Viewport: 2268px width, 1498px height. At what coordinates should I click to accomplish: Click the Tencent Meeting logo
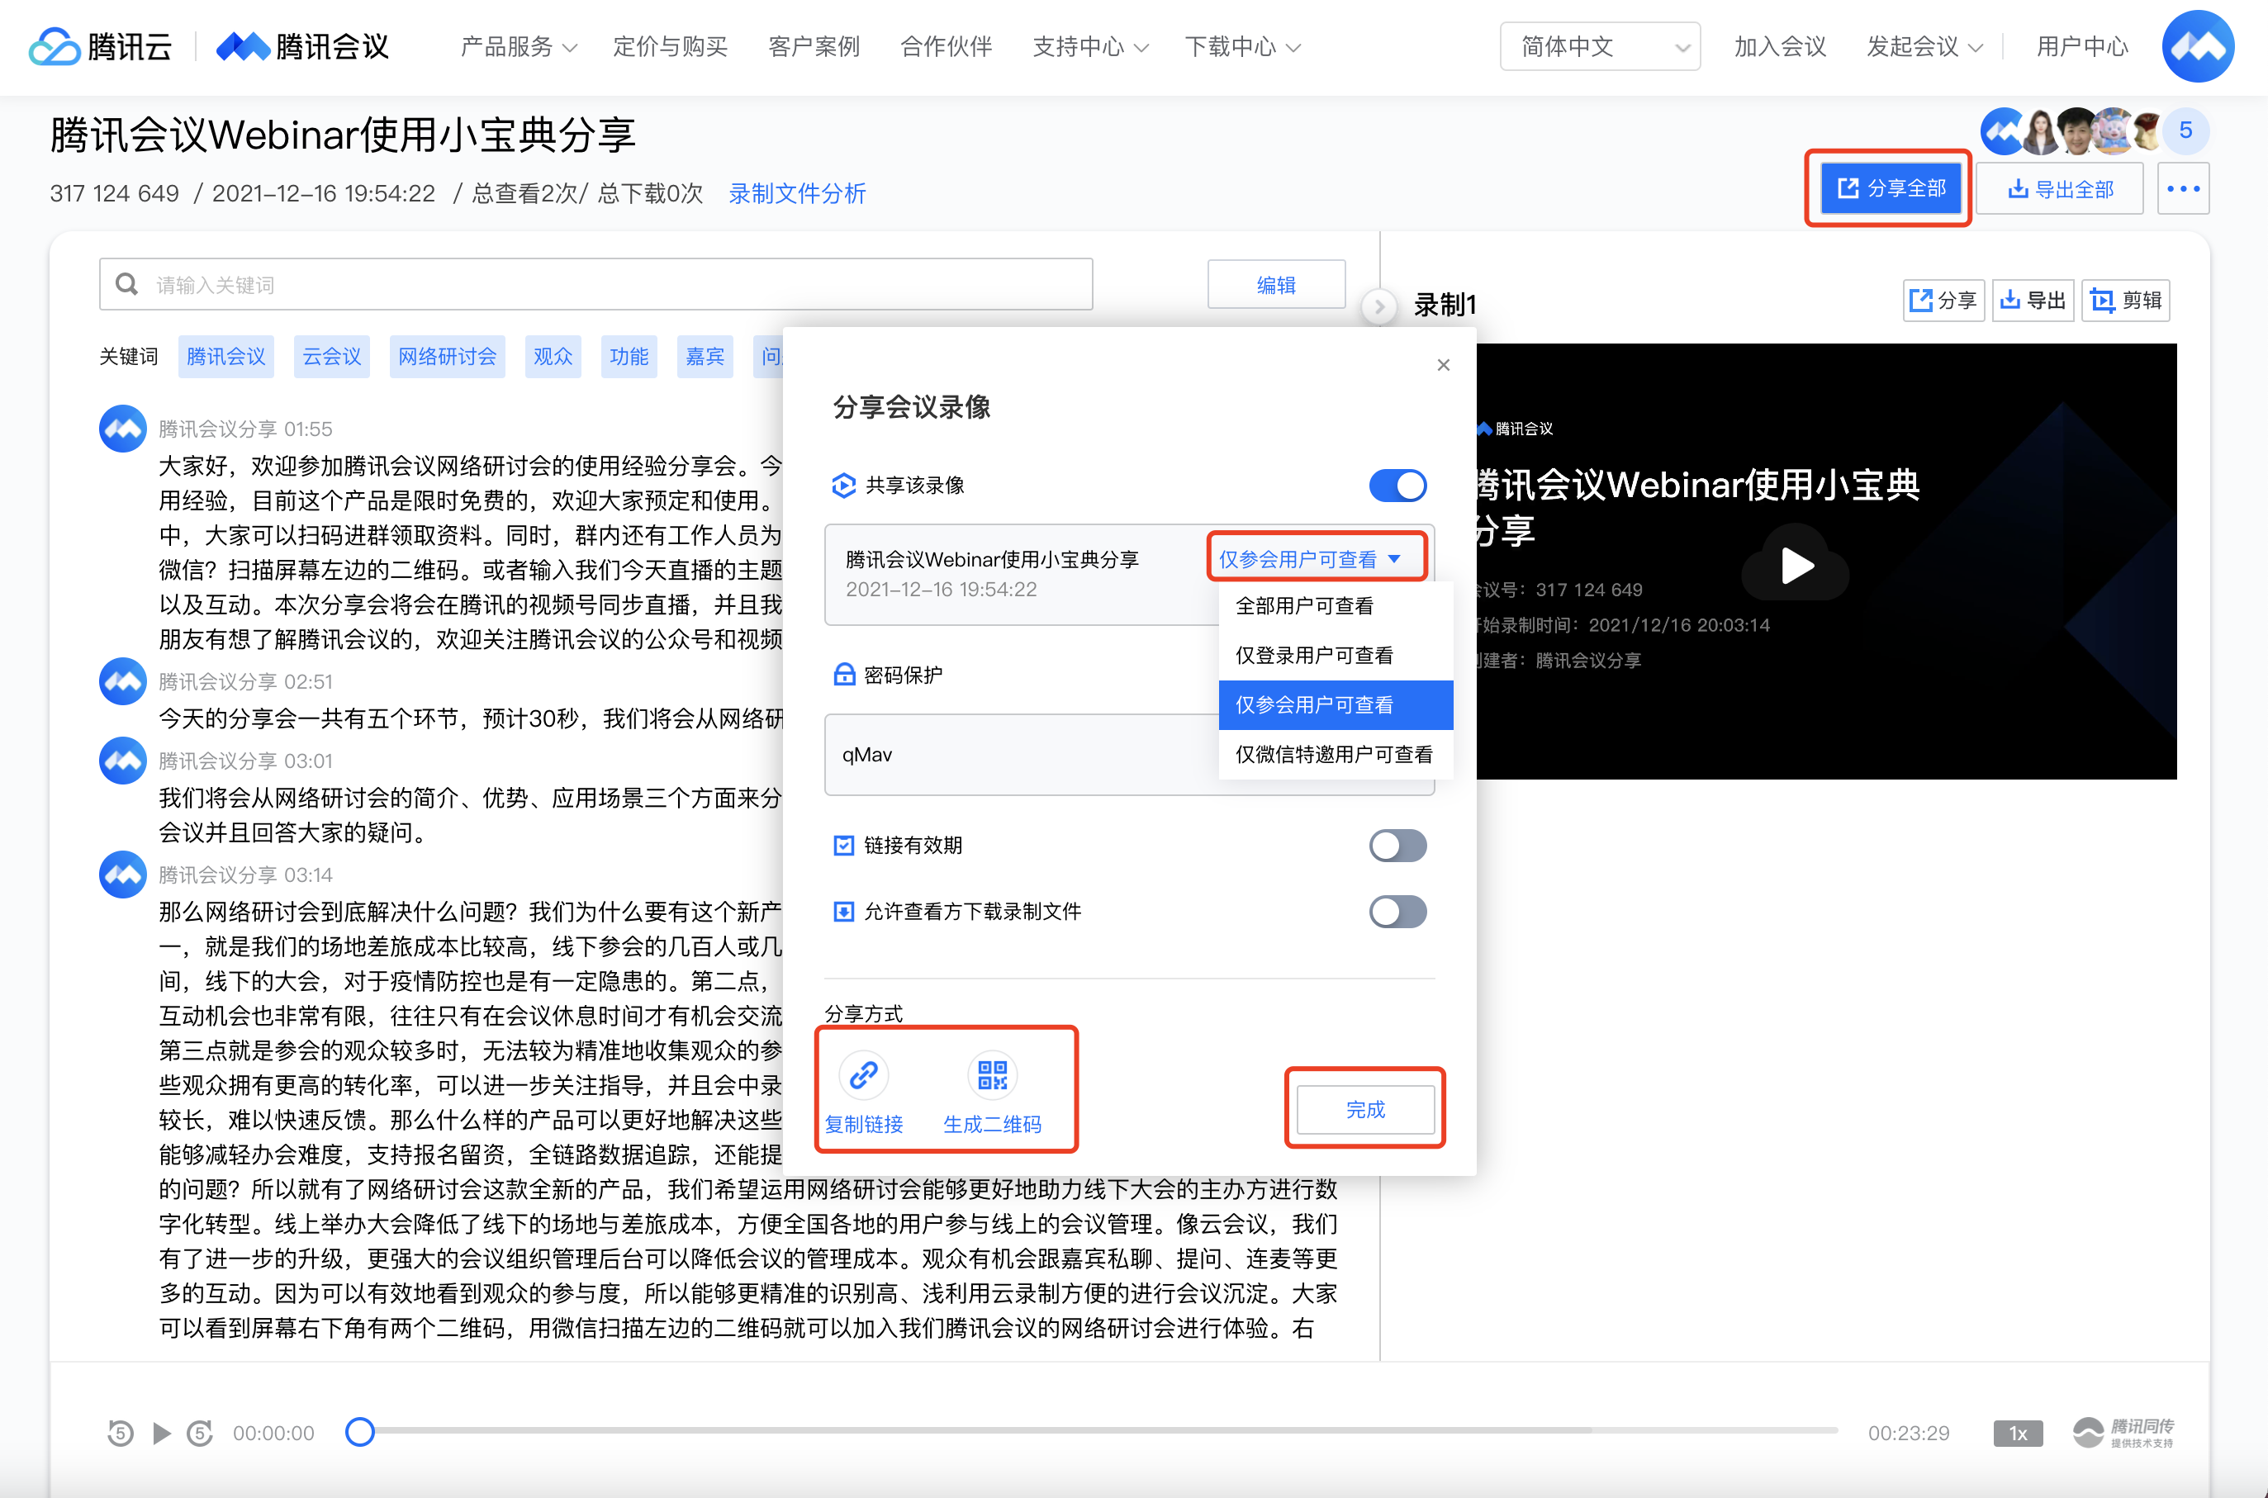coord(302,46)
